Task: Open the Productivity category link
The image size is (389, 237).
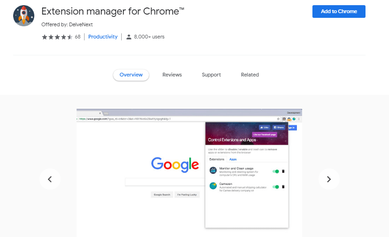Action: coord(103,37)
